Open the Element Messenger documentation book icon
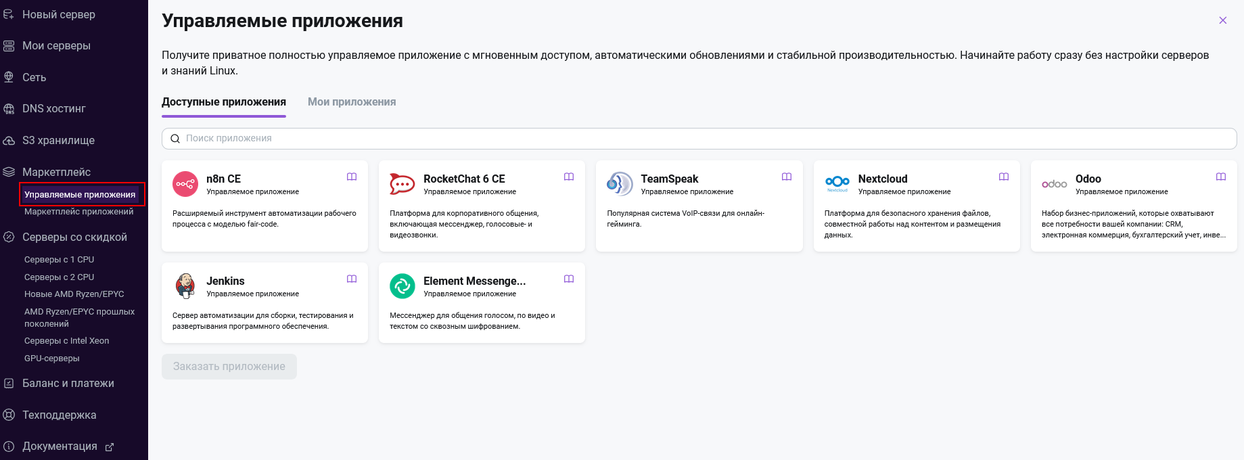This screenshot has width=1244, height=460. [569, 279]
